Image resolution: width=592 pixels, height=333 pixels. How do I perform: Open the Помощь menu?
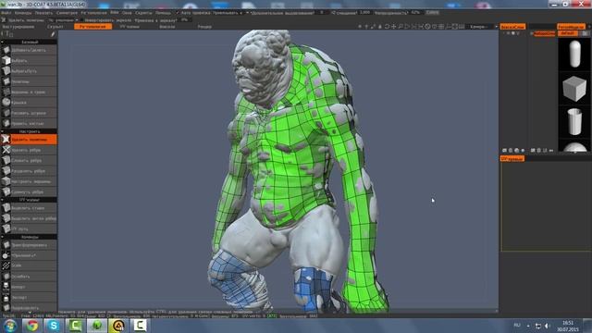(x=163, y=12)
